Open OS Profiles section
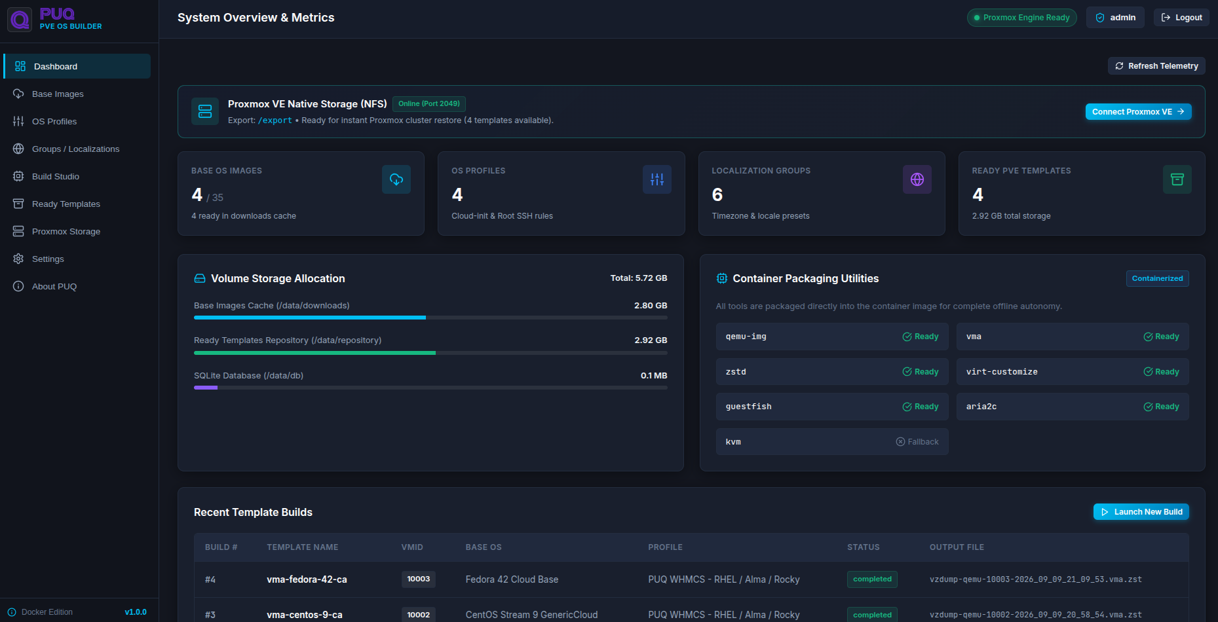 (77, 121)
